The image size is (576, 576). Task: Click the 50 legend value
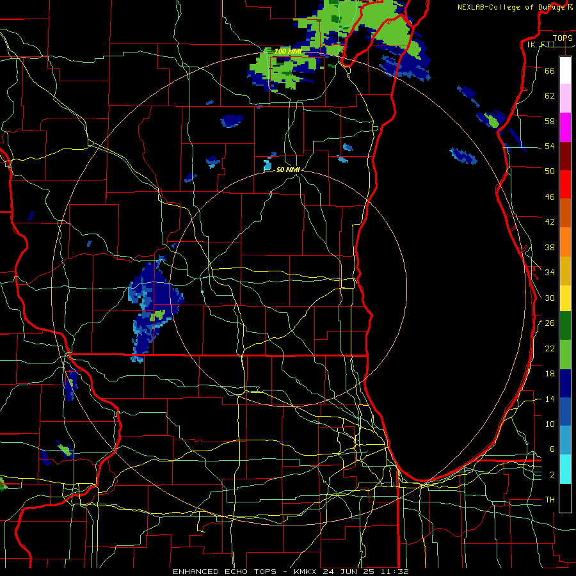coord(550,172)
